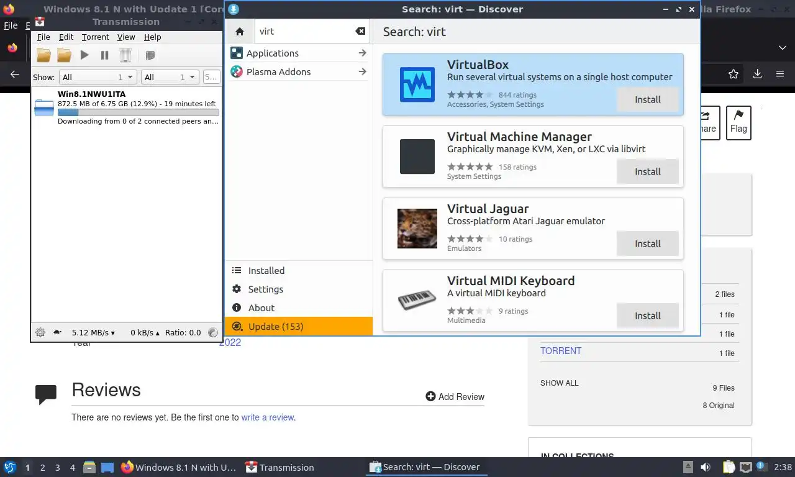Click SHOW ALL files link
This screenshot has height=477, width=795.
559,383
